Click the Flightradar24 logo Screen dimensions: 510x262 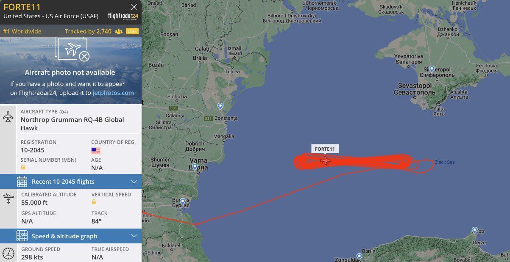123,16
